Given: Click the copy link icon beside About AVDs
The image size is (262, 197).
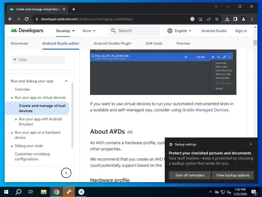Looking at the screenshot, I should point(130,132).
